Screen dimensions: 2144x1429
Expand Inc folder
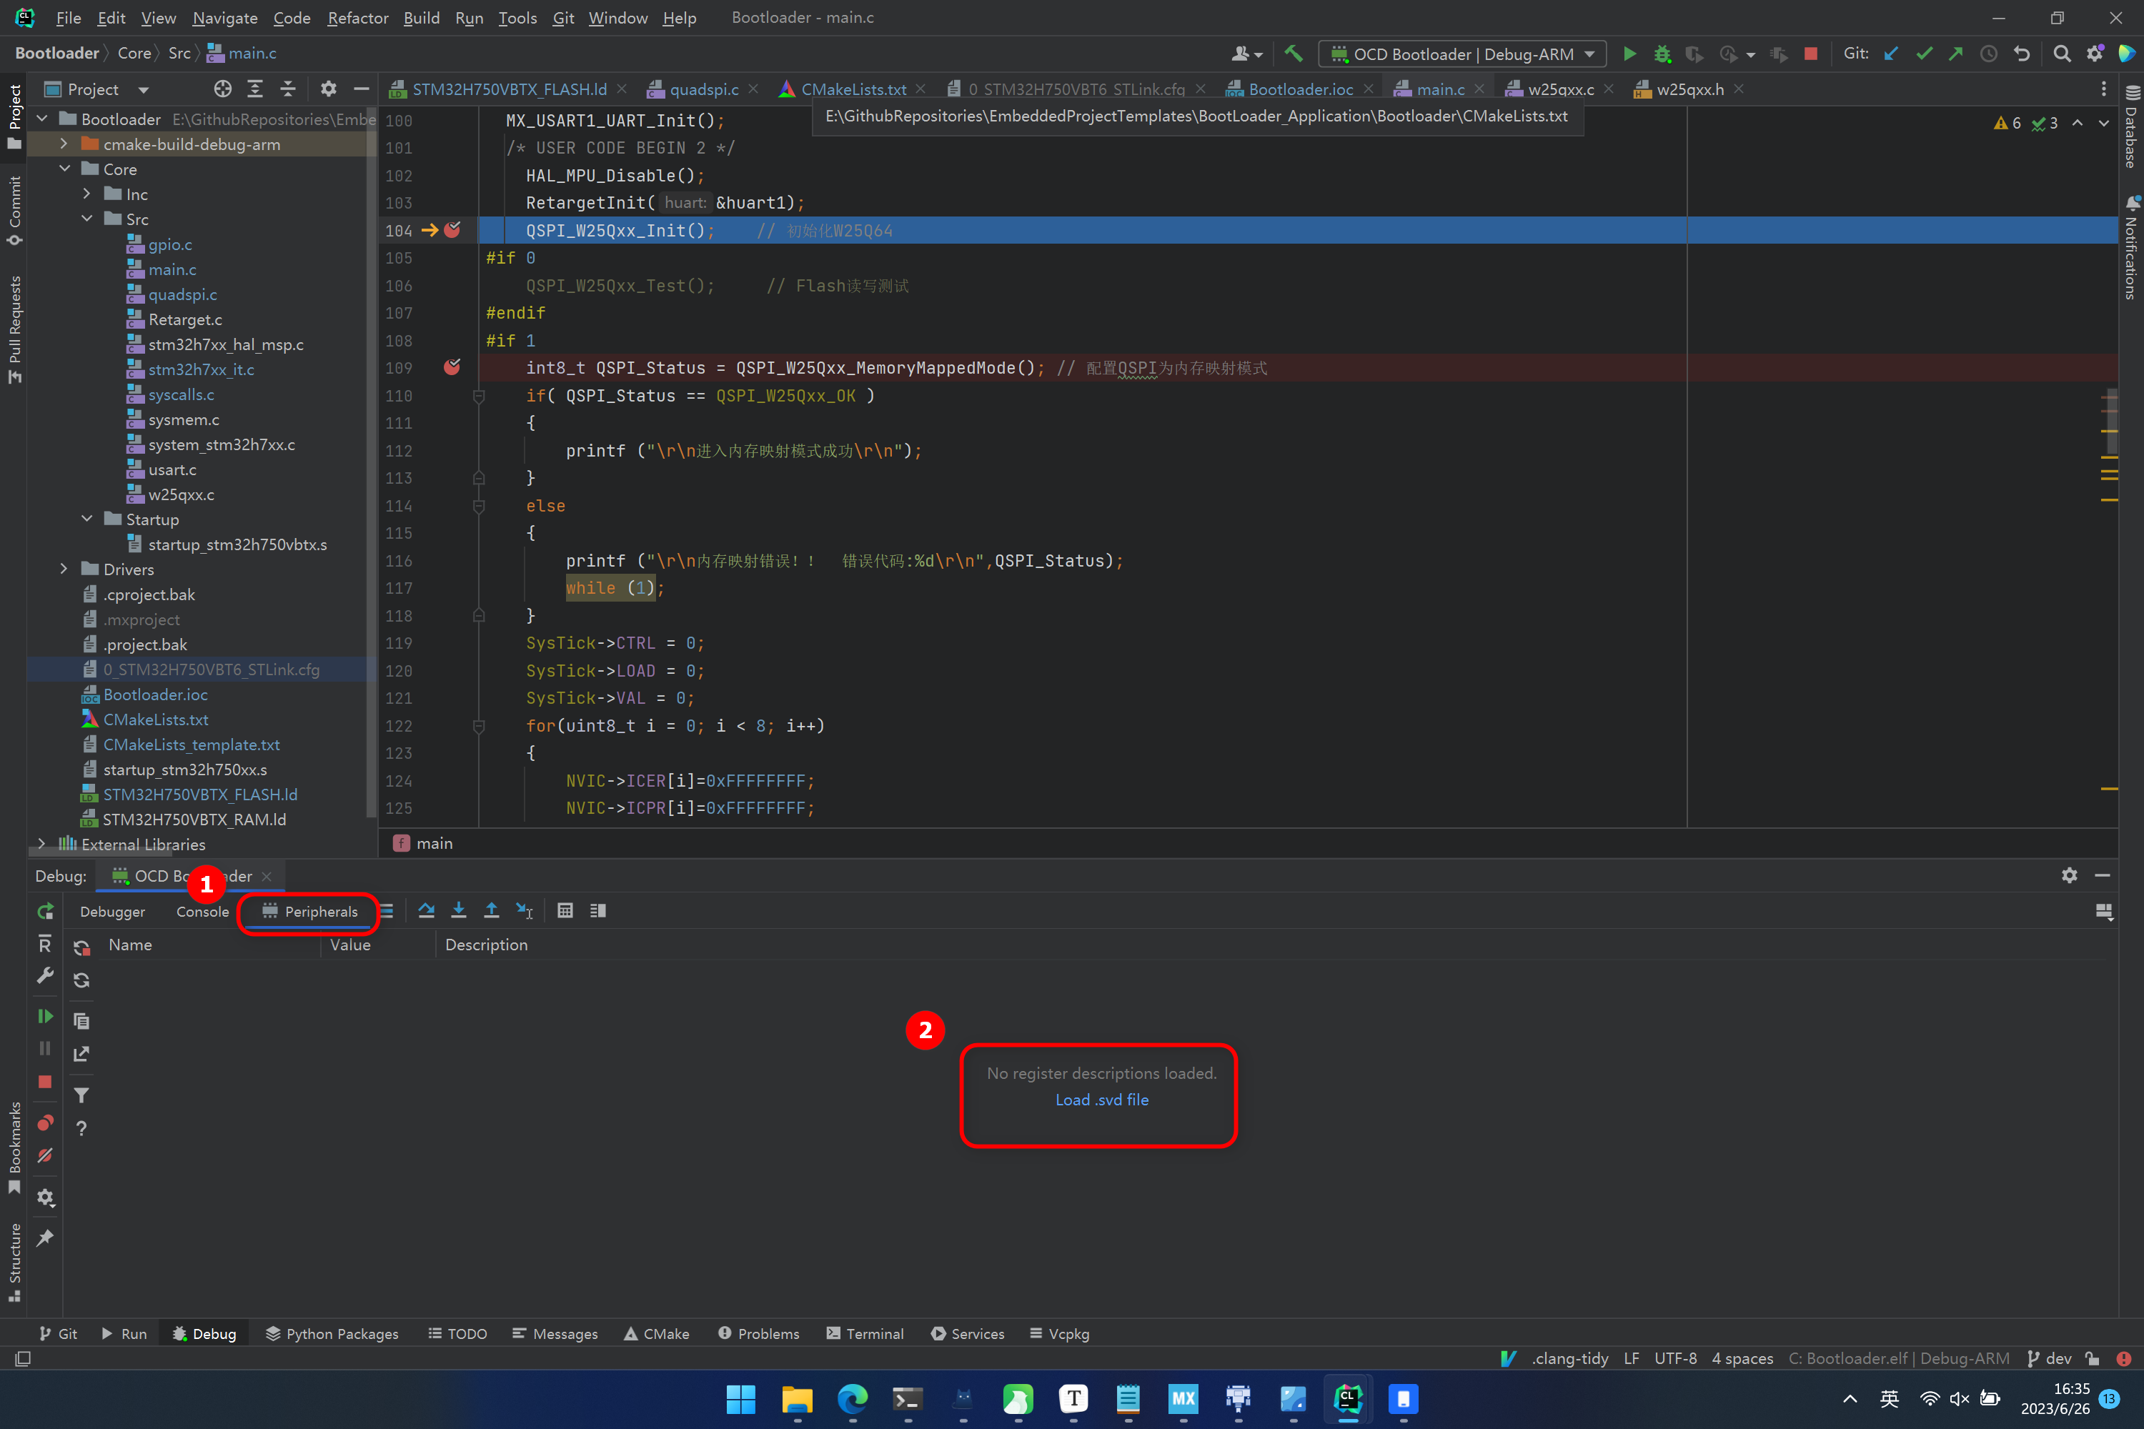coord(86,194)
